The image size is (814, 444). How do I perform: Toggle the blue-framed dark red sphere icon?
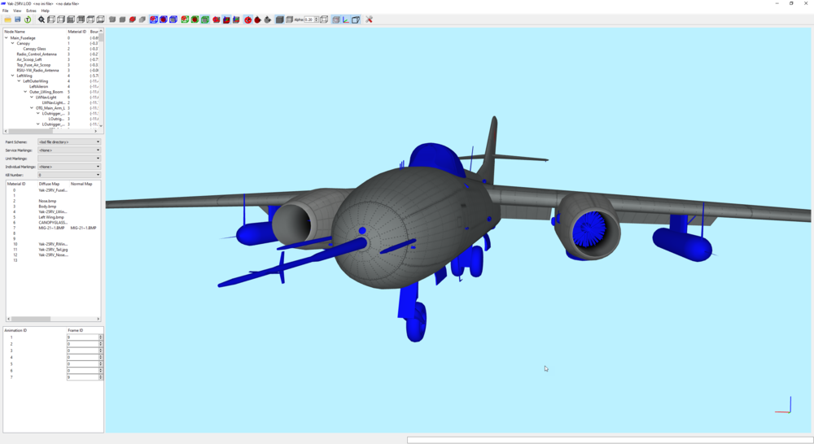click(x=164, y=20)
